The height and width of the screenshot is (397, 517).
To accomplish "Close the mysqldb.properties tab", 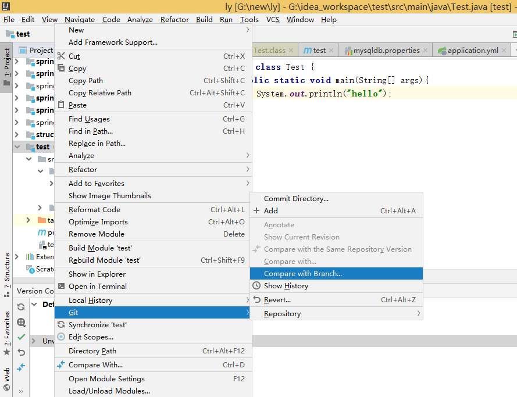I will click(425, 51).
